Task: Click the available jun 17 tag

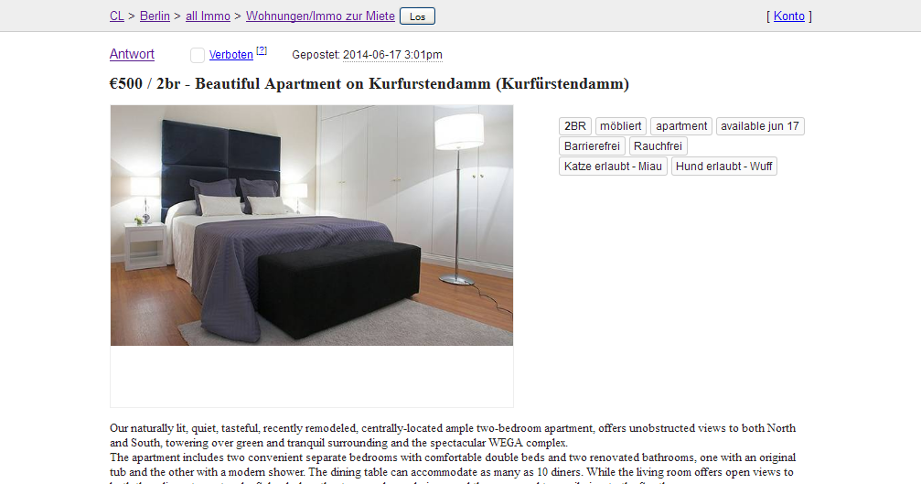Action: pyautogui.click(x=760, y=126)
